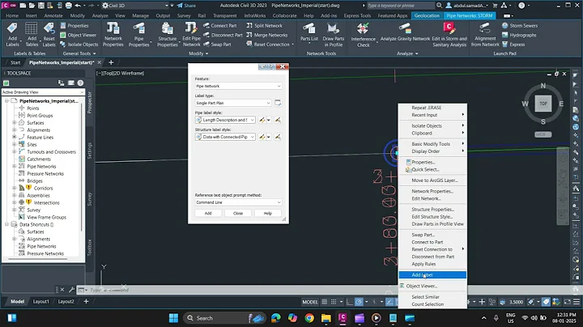Open Label type dropdown Single Part Plan

(x=232, y=103)
